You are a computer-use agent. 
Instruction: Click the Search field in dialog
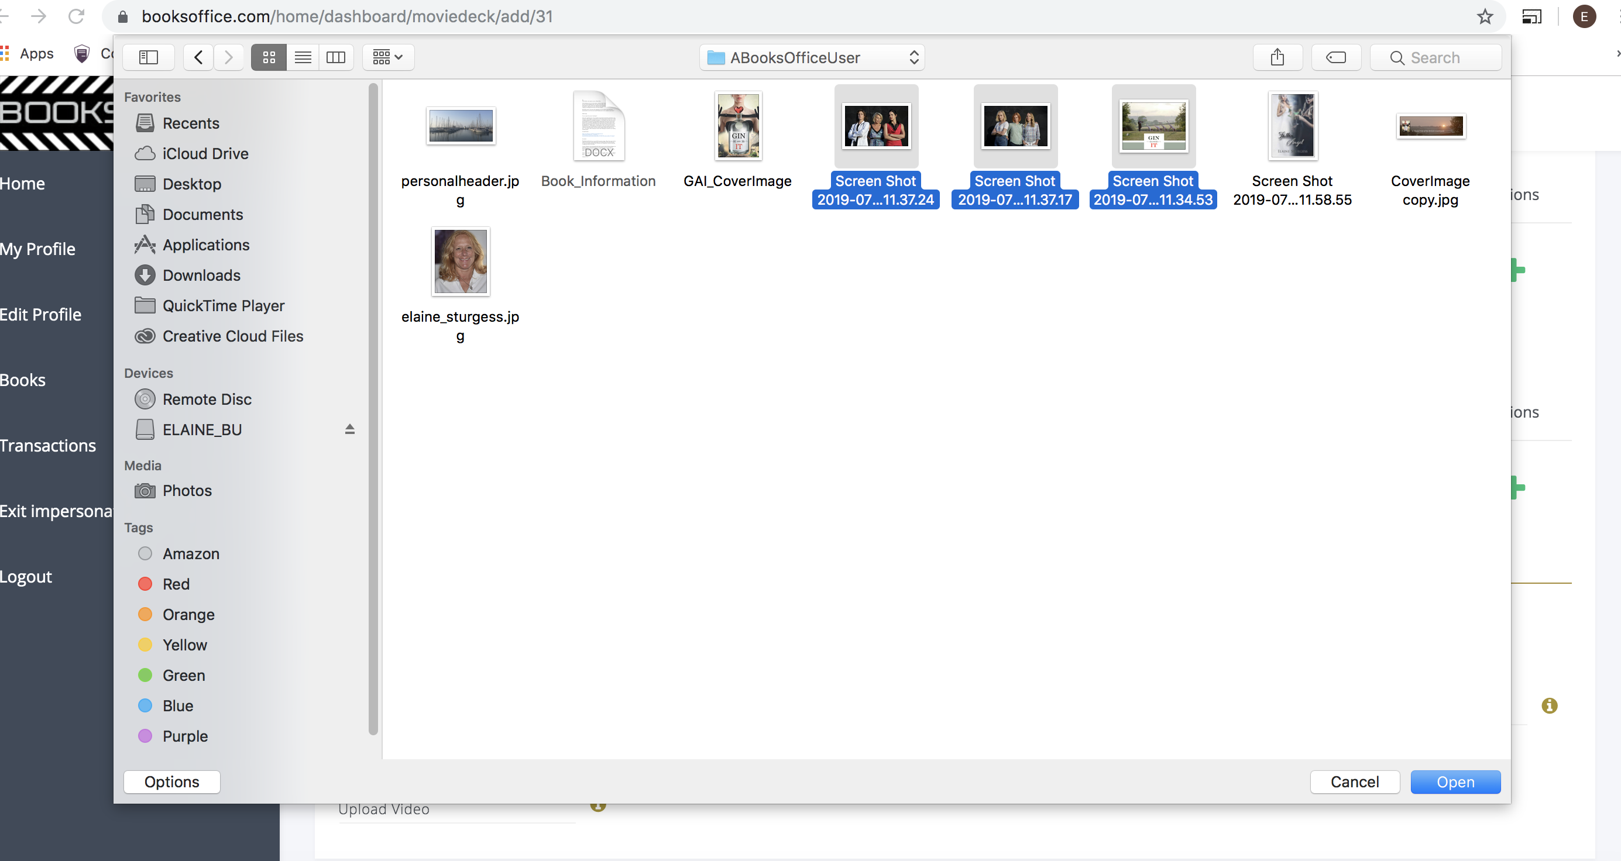point(1435,57)
